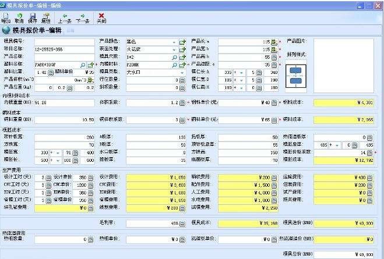Click the 项目名称 input field
The image size is (384, 259).
64,50
